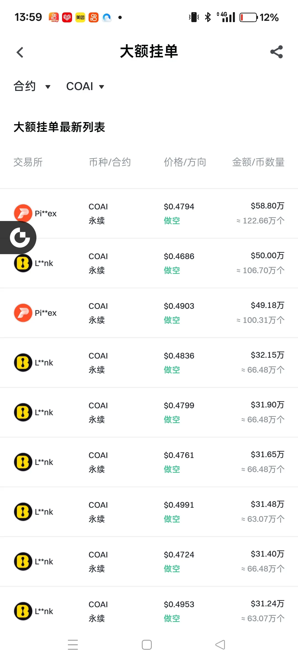Tap the 价格/方向 column header
Image resolution: width=298 pixels, height=663 pixels.
185,162
